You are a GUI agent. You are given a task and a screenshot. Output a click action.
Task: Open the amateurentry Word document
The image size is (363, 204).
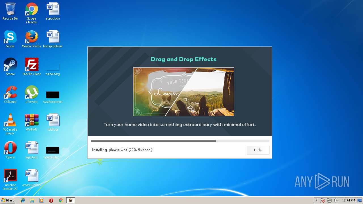31,178
